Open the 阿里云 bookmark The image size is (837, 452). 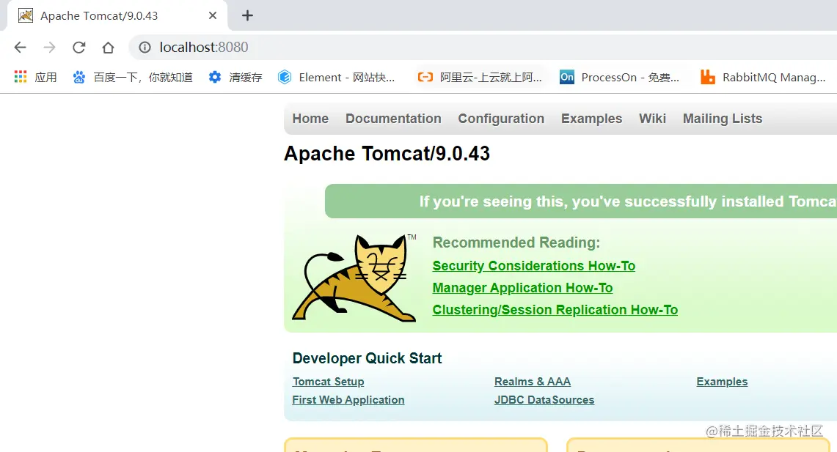[x=479, y=78]
